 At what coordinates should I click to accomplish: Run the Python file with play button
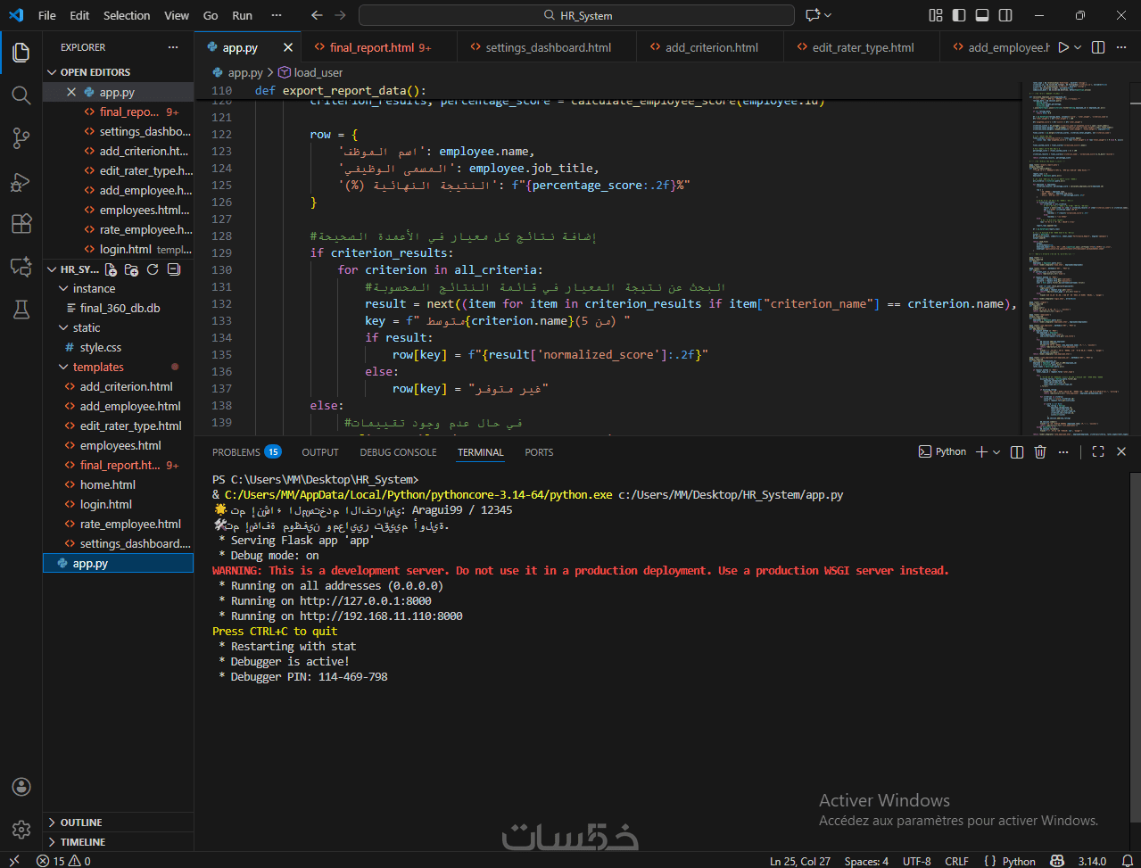coord(1062,47)
